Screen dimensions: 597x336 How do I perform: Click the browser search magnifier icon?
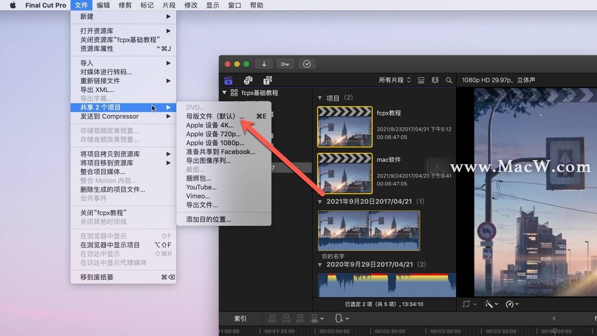click(449, 80)
